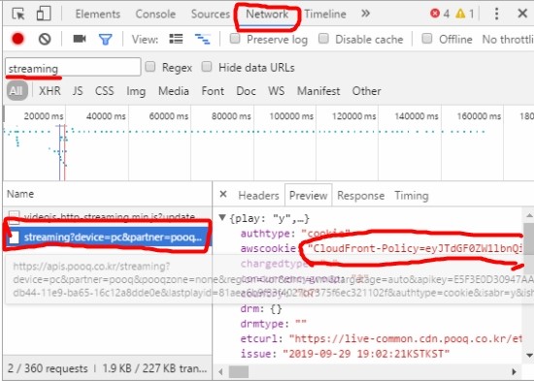Click the horizontal scrollbar thumb
The height and width of the screenshot is (381, 534).
click(x=239, y=372)
